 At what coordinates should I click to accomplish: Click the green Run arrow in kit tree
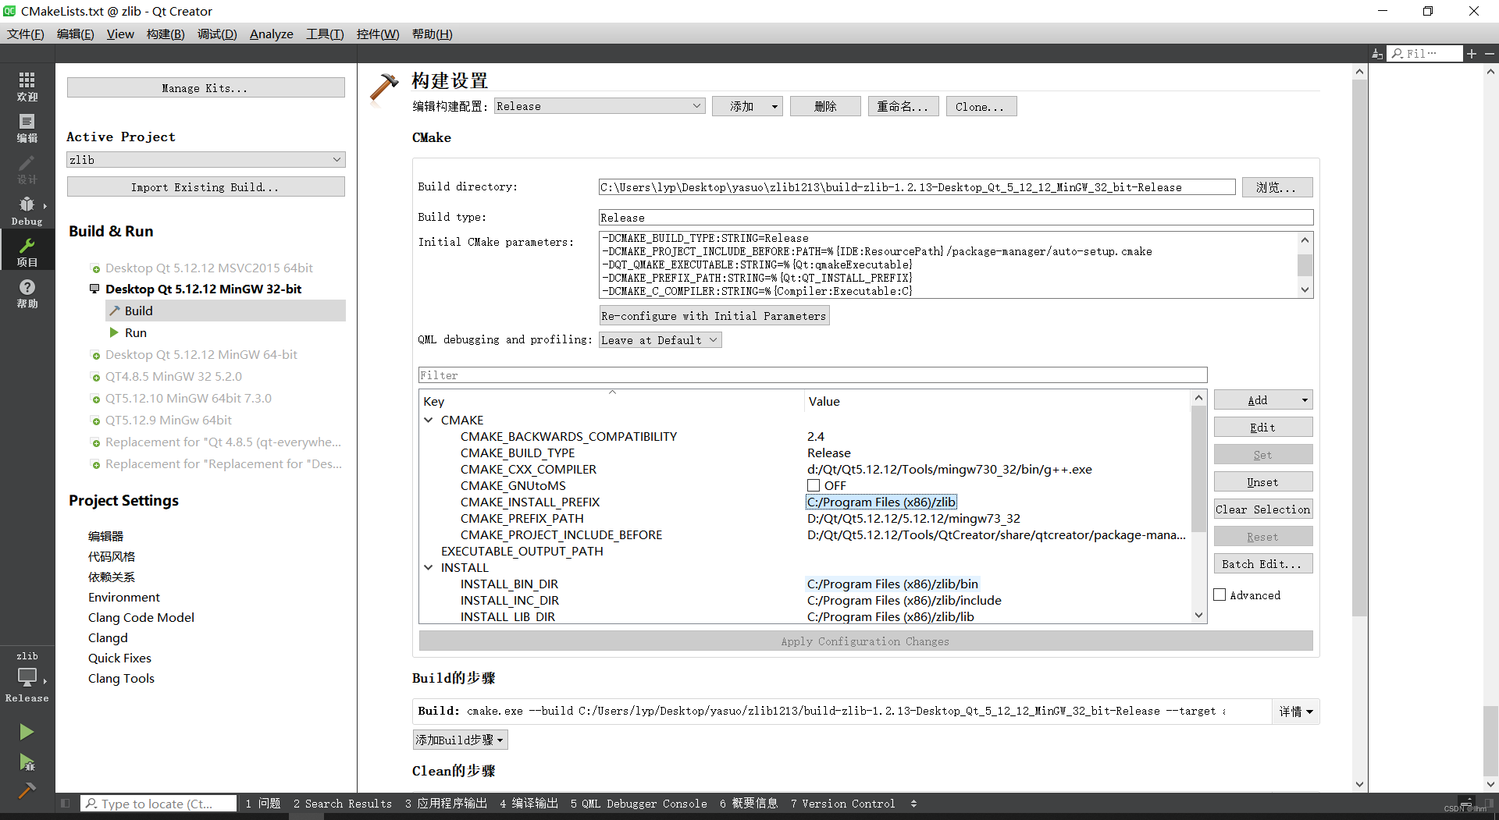point(115,332)
